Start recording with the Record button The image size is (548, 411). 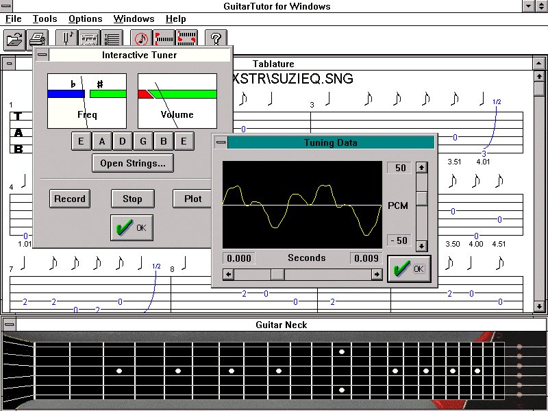tap(70, 199)
